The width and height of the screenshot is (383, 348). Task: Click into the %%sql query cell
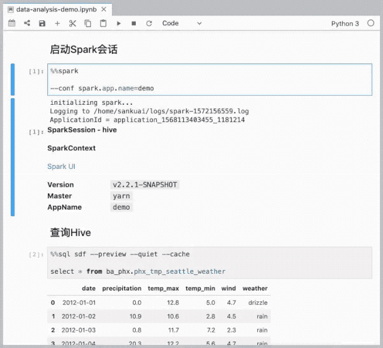[209, 263]
